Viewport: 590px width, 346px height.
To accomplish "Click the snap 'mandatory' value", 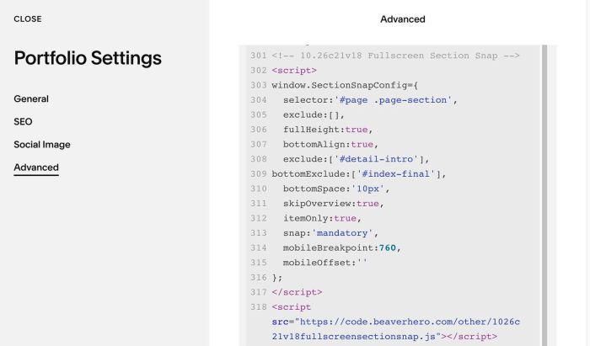I will [x=341, y=233].
